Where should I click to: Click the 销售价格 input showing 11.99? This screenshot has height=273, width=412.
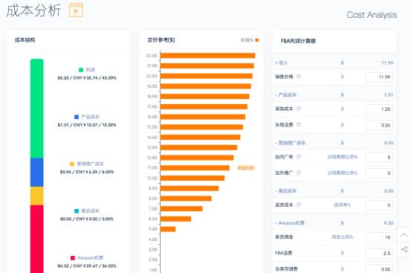[379, 77]
